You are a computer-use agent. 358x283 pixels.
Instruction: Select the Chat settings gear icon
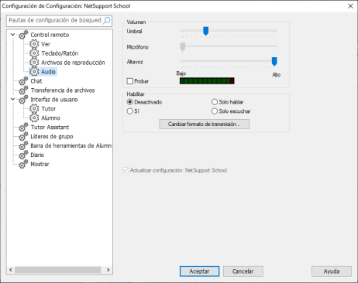tap(23, 81)
